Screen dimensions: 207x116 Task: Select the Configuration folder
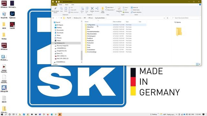tap(91, 25)
